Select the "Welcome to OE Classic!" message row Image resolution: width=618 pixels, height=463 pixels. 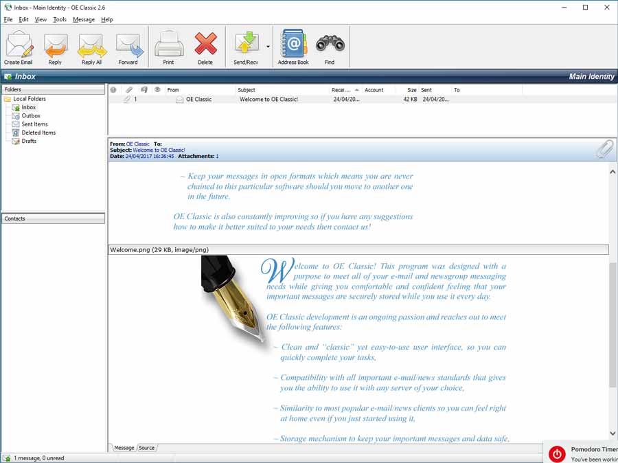(x=363, y=100)
